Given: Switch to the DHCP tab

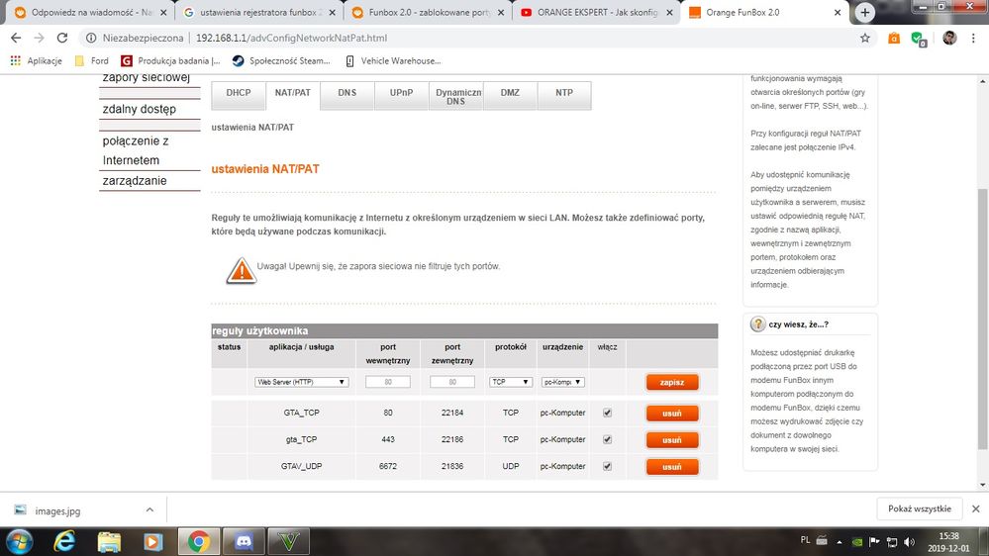Looking at the screenshot, I should click(x=239, y=93).
